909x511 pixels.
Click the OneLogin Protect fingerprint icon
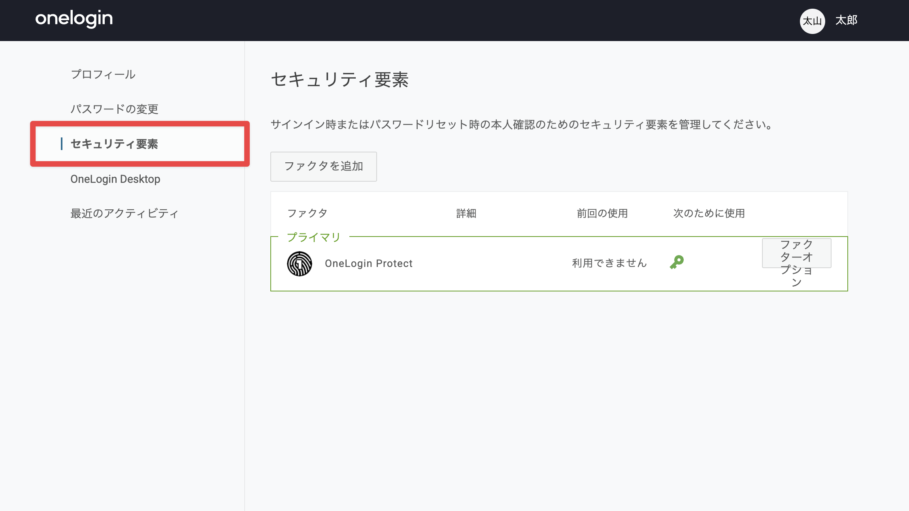(300, 263)
